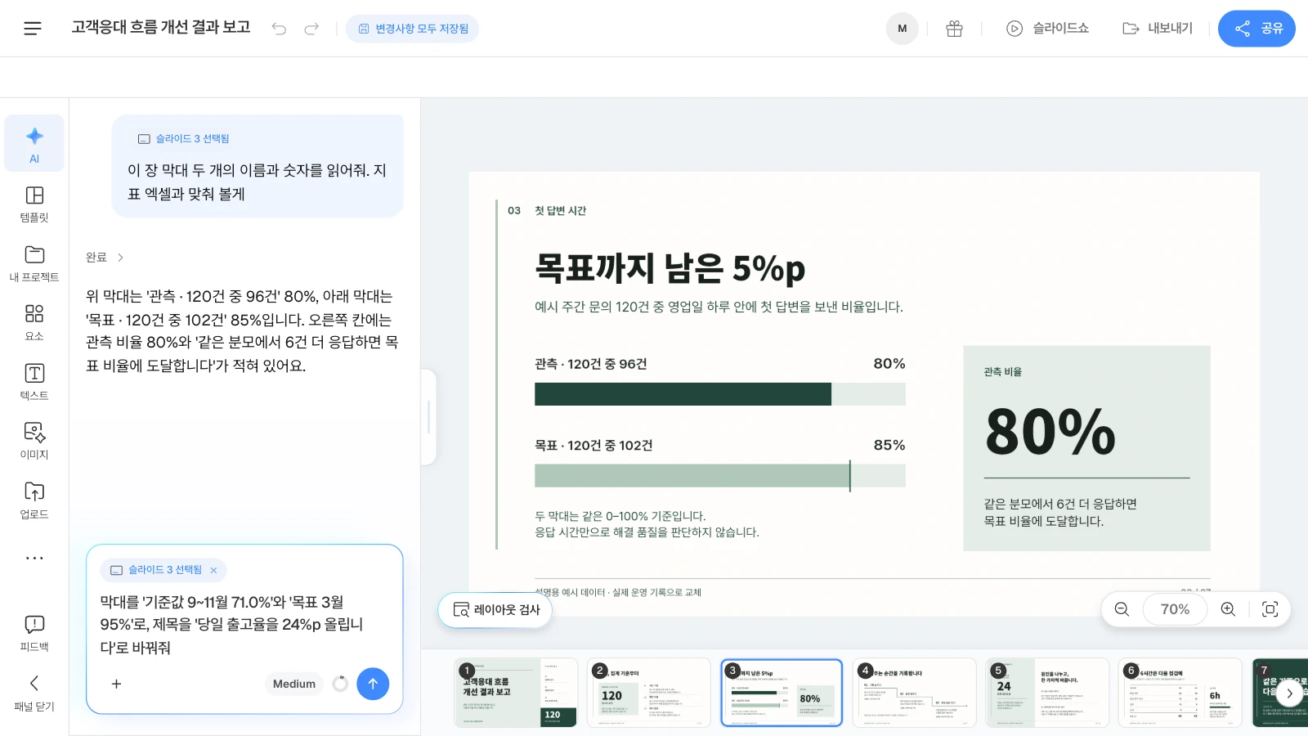The width and height of the screenshot is (1308, 736).
Task: Fit slide to screen icon
Action: (1270, 609)
